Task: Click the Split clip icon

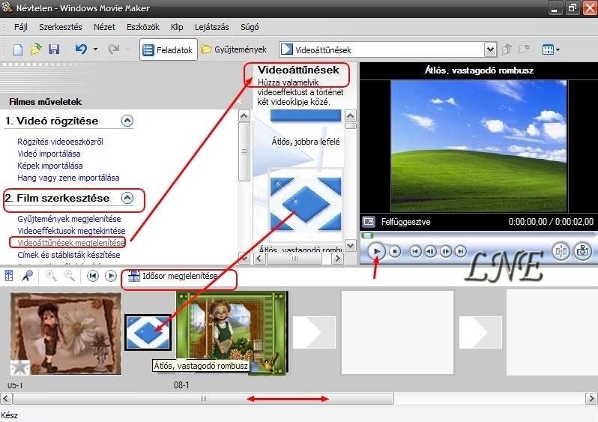Action: pos(561,251)
